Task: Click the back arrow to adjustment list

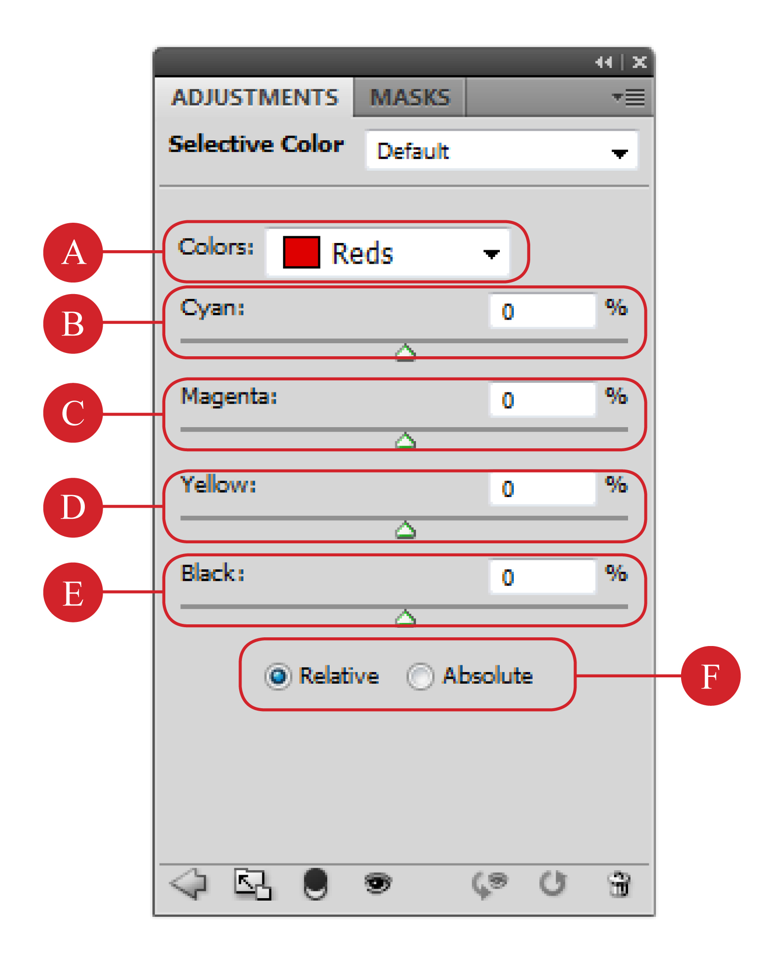Action: 189,884
